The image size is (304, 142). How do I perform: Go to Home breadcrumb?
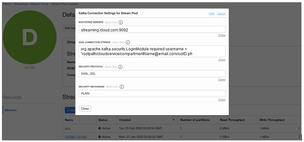coord(7,4)
